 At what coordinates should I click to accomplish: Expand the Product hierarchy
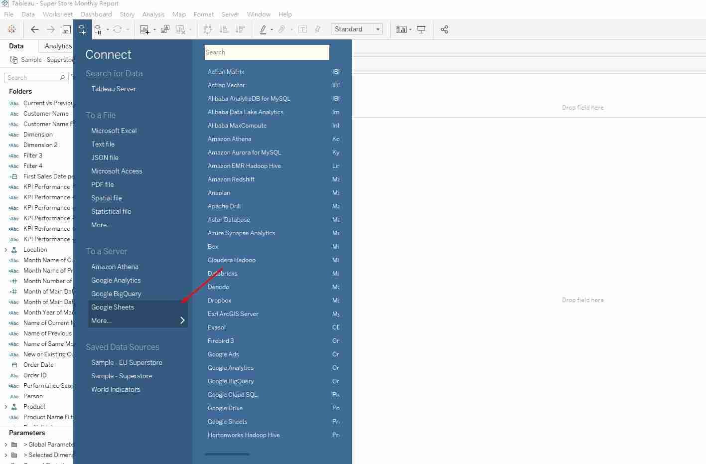click(x=6, y=407)
